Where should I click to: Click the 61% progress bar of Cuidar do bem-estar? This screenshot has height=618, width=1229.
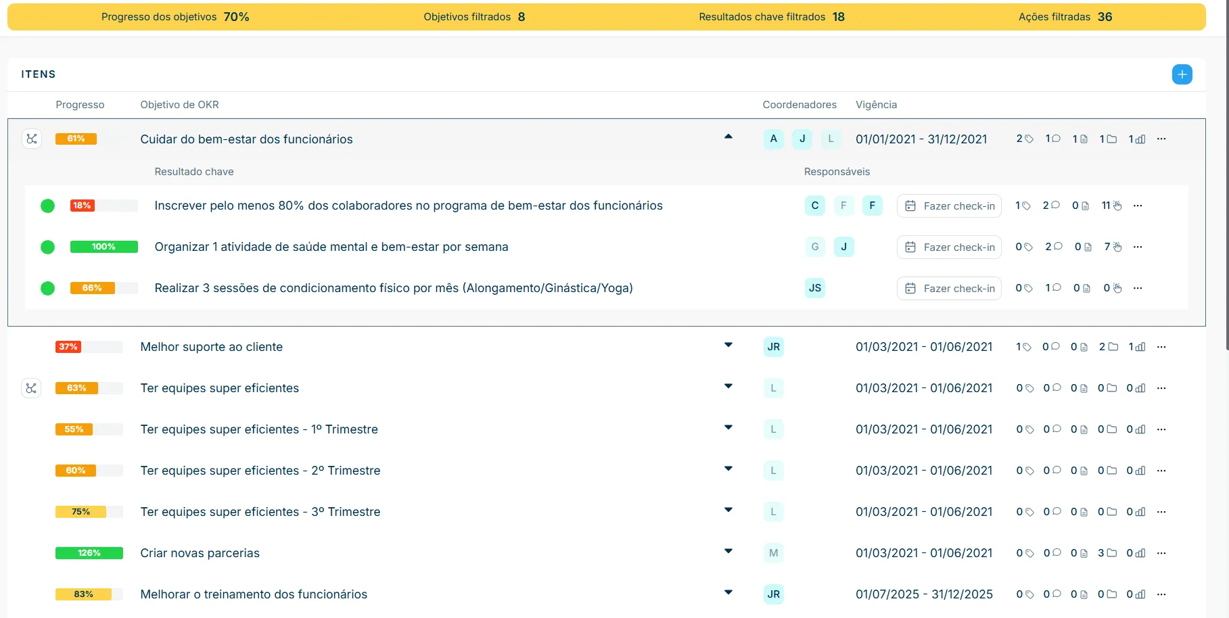pos(89,139)
